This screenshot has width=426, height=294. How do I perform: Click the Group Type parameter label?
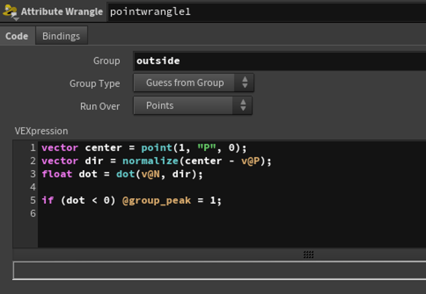click(x=94, y=84)
